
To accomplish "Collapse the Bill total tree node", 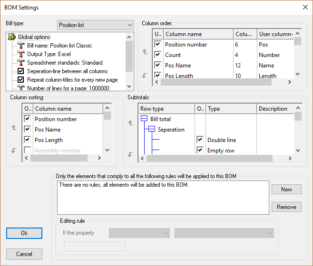I will 145,119.
